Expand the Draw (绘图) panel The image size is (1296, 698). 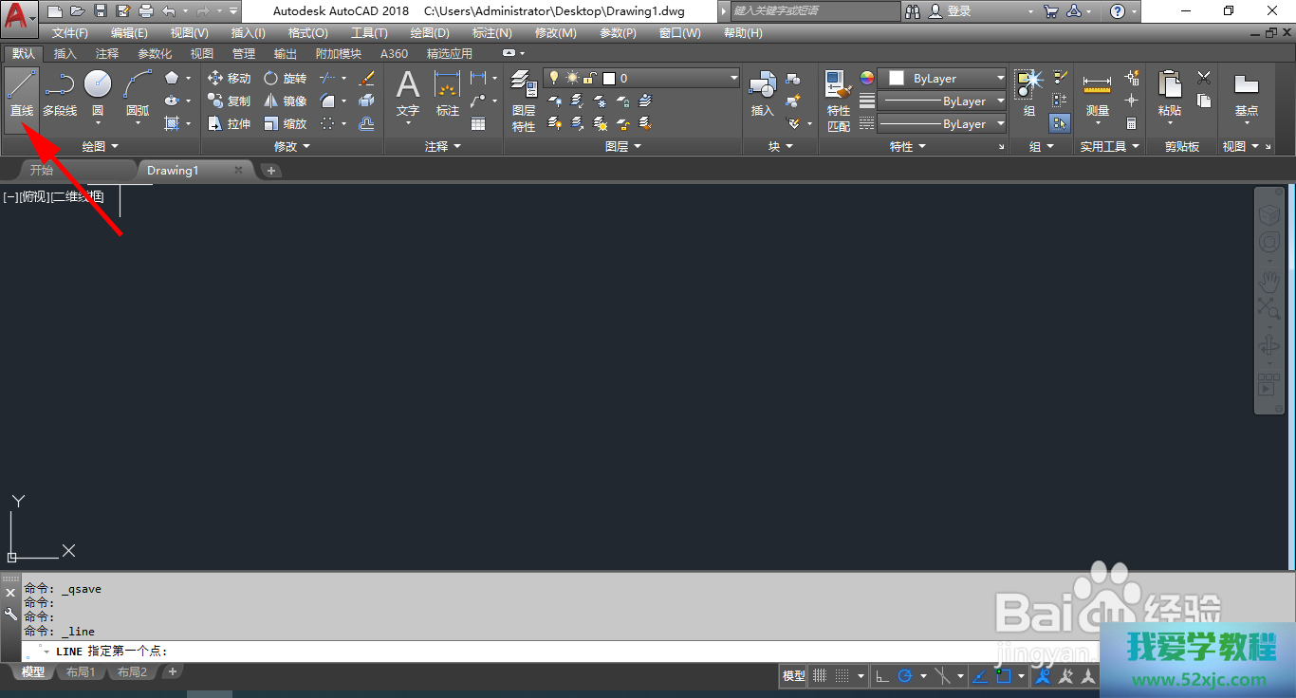[x=100, y=147]
